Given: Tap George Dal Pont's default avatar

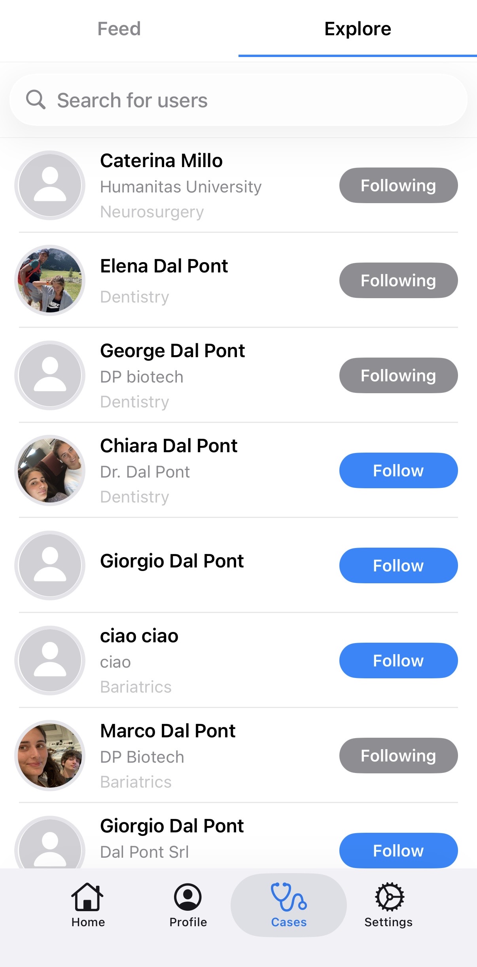Looking at the screenshot, I should click(x=50, y=375).
